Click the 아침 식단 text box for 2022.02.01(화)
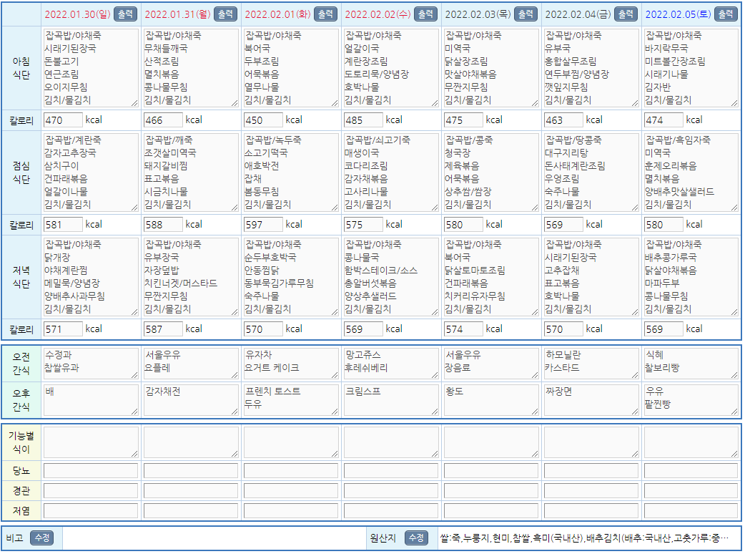745x554 pixels. 291,68
